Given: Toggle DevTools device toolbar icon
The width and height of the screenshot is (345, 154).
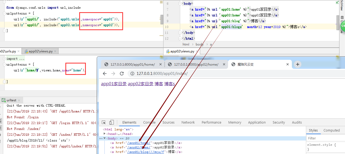Looking at the screenshot, I should point(112,122).
